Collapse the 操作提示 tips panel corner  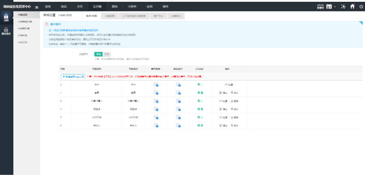tap(361, 23)
